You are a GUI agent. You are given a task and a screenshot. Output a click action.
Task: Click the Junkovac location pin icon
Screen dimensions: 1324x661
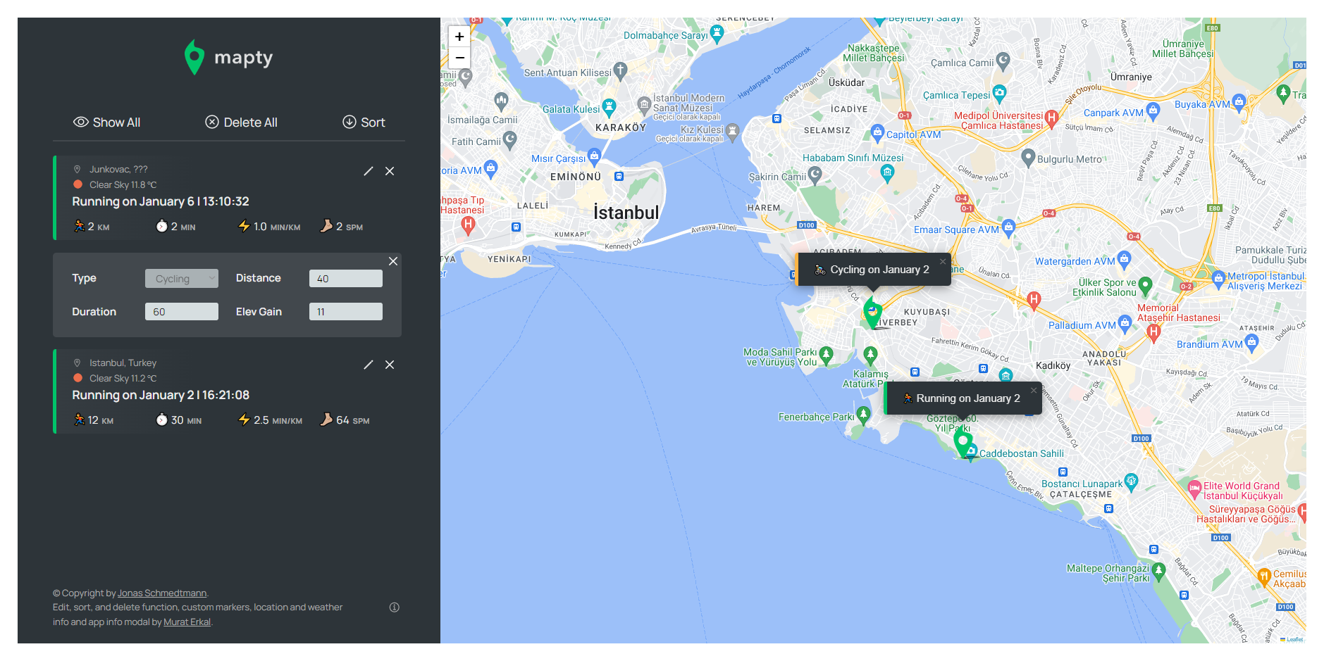[78, 169]
